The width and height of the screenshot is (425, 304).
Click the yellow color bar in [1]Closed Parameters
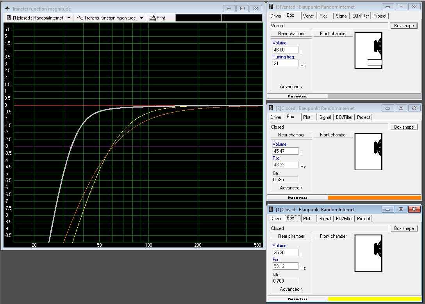[374, 299]
